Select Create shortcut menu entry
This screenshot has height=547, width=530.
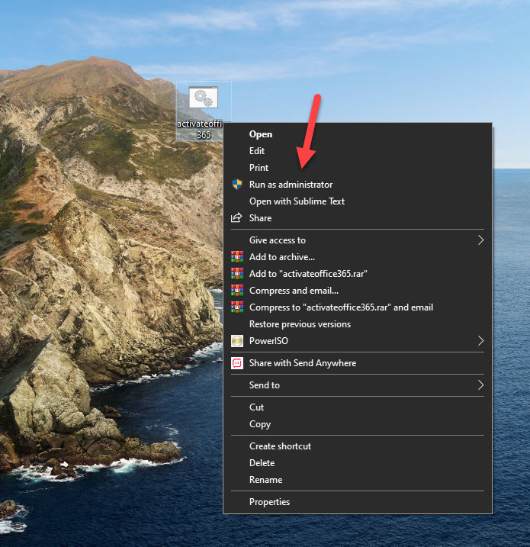pos(280,446)
